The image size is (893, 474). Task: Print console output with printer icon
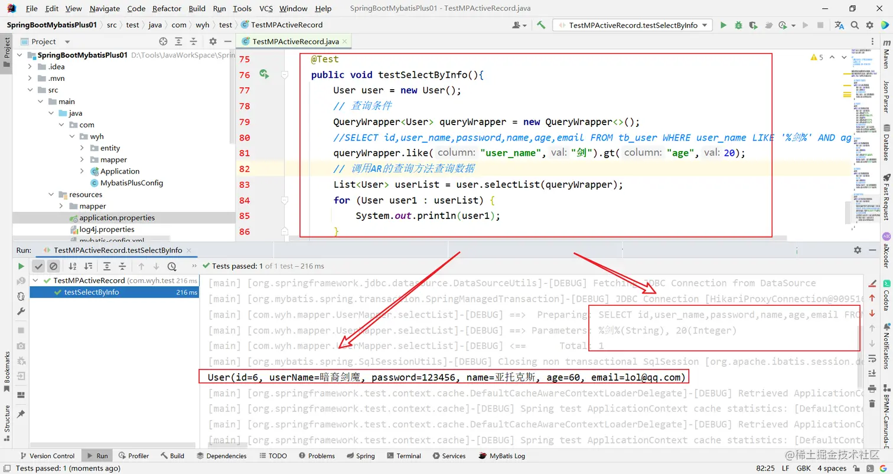pos(872,388)
